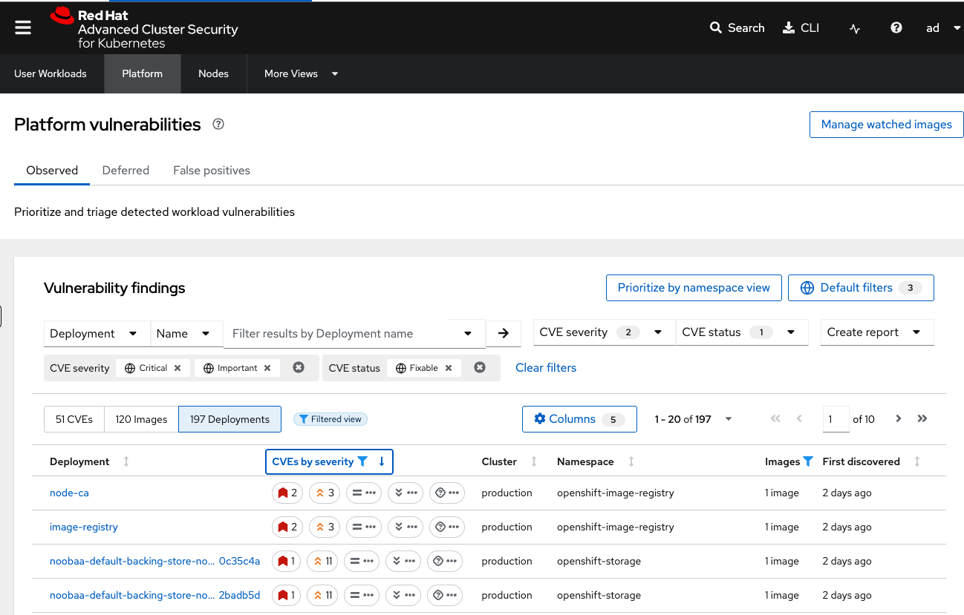Viewport: 964px width, 615px height.
Task: Click the Clear filters link
Action: (546, 367)
